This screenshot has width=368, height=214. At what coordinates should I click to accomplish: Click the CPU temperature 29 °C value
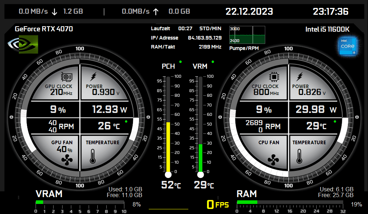pos(316,126)
